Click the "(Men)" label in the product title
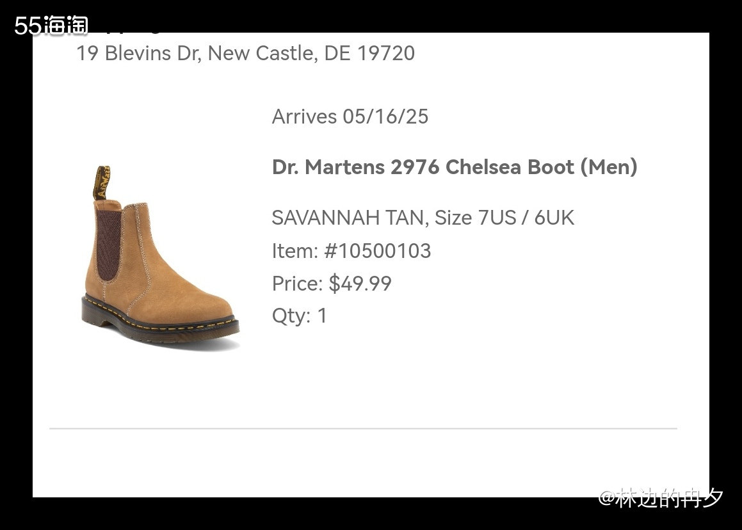 pyautogui.click(x=608, y=167)
